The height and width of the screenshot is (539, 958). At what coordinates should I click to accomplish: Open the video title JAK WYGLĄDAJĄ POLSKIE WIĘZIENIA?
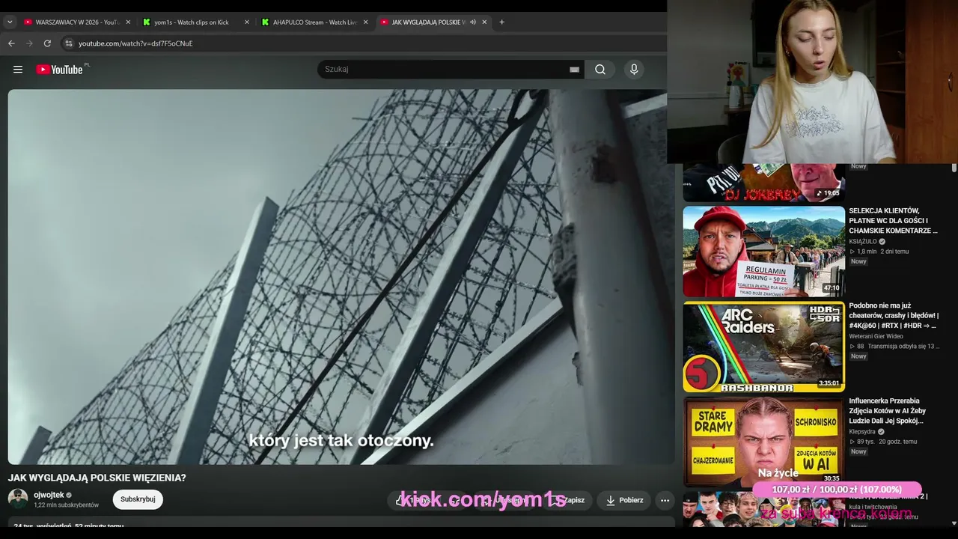[97, 478]
